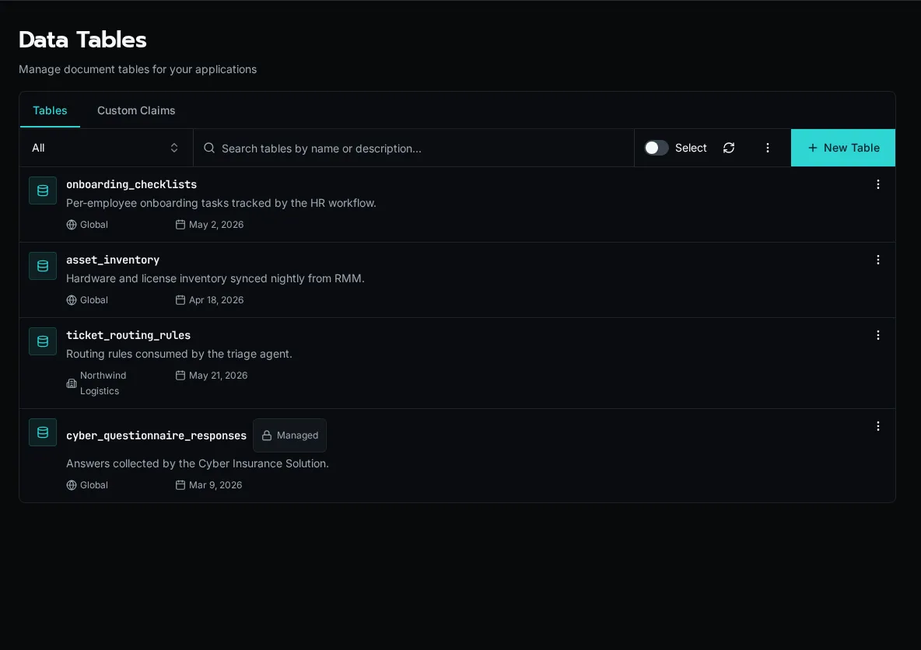
Task: Click the calendar icon beside Mar 9, 2026
Action: (180, 485)
